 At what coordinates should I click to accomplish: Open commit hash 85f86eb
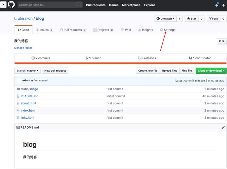[x=200, y=81]
